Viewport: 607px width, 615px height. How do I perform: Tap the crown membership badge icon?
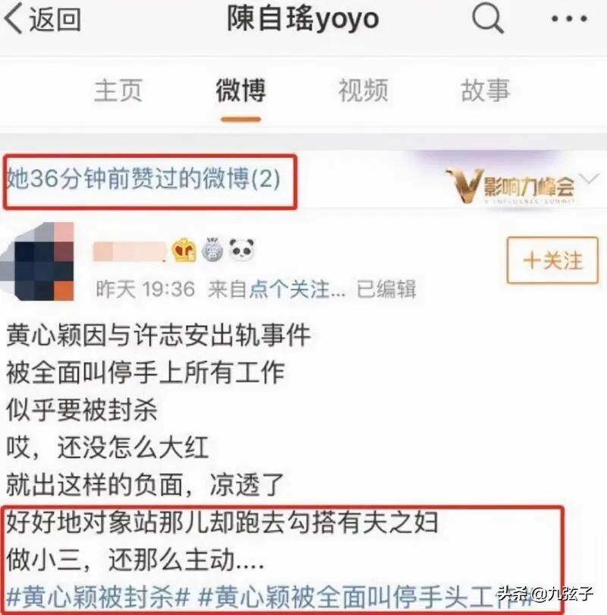click(x=184, y=250)
